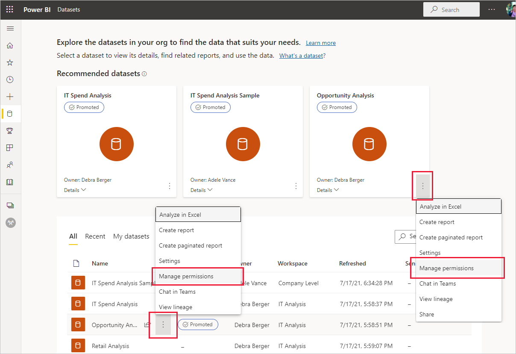Viewport: 516px width, 354px height.
Task: Open more options on Opportunity Analysis card
Action: tap(422, 186)
